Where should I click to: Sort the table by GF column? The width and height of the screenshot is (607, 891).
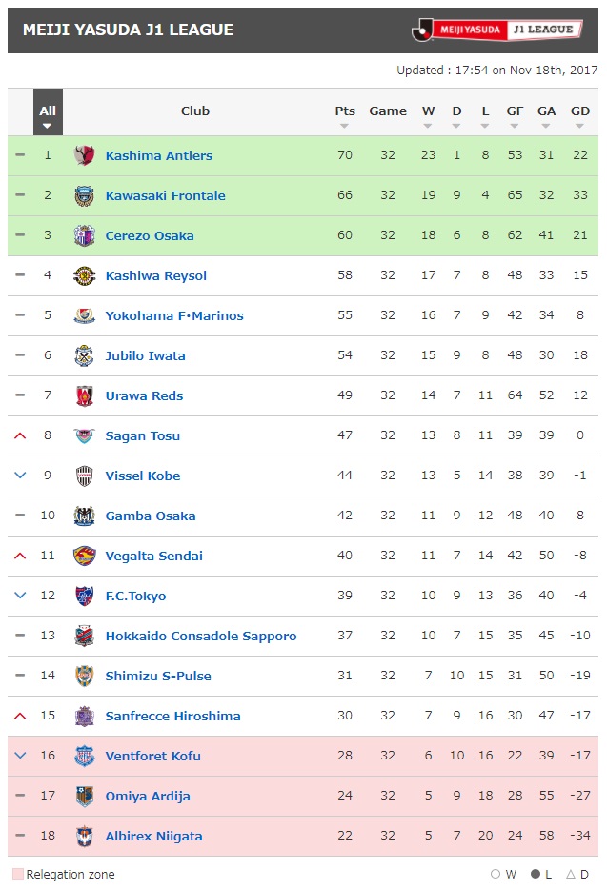[x=515, y=116]
